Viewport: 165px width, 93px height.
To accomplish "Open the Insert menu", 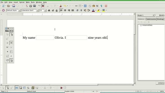I will [x=16, y=2].
